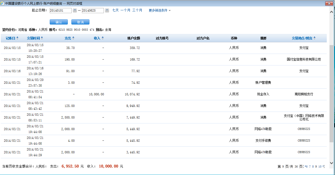Select the 七天 date range link

[x=115, y=10]
